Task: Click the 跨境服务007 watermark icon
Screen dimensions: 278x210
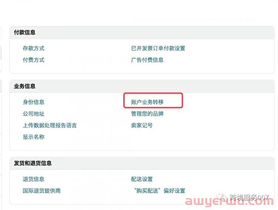Action: [222, 197]
